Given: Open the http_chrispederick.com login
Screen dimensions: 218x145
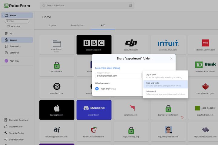Looking at the screenshot, I should pos(168,132).
